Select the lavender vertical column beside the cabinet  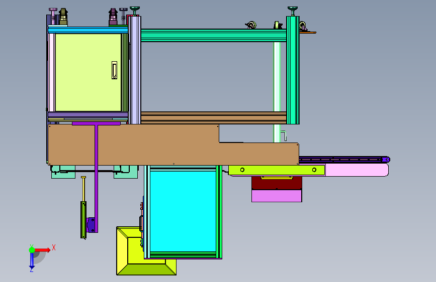click(x=135, y=70)
